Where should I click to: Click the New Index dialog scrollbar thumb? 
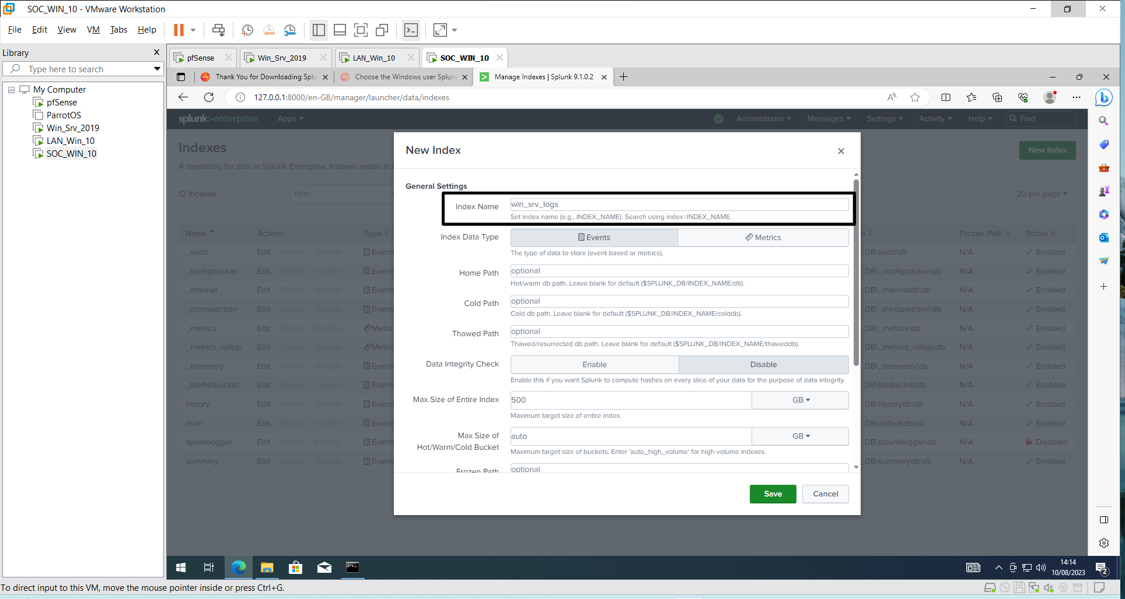coord(856,272)
